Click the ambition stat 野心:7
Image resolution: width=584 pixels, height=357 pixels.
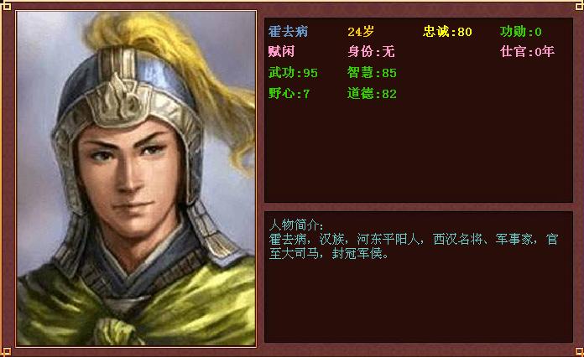pyautogui.click(x=289, y=93)
